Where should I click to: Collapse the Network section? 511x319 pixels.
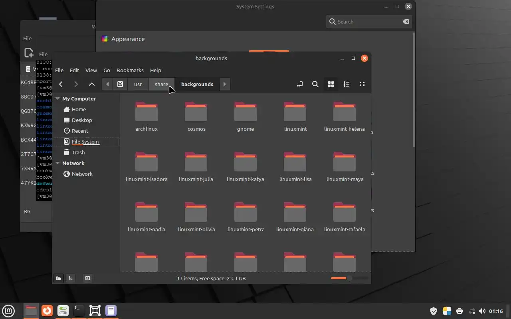coord(57,163)
